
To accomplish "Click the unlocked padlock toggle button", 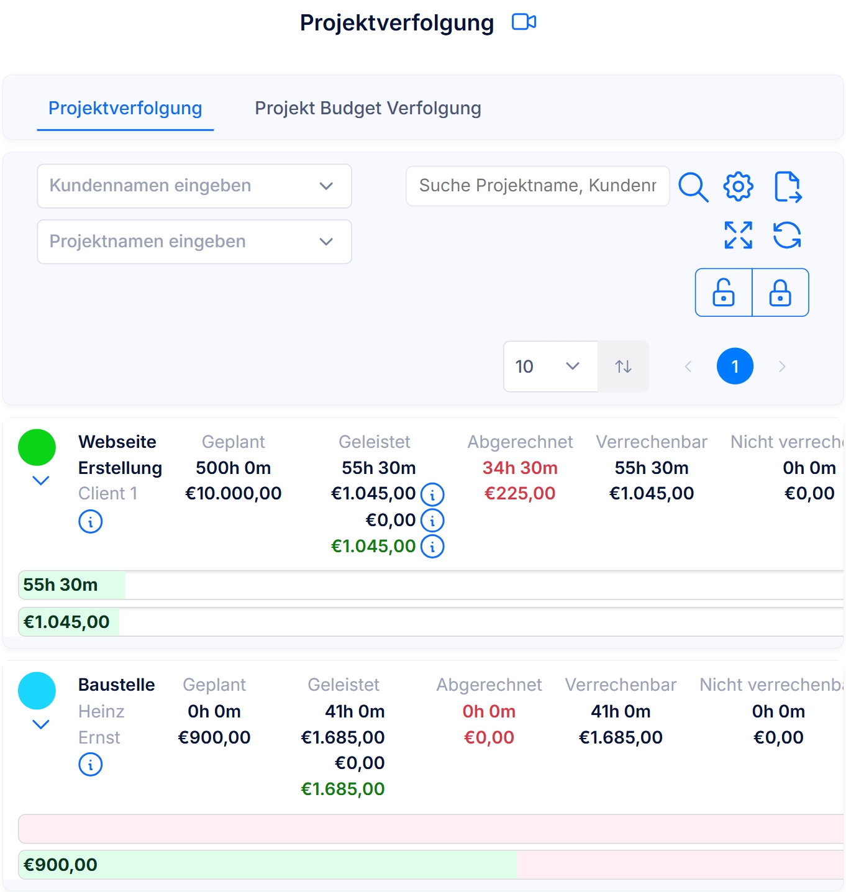I will [724, 293].
